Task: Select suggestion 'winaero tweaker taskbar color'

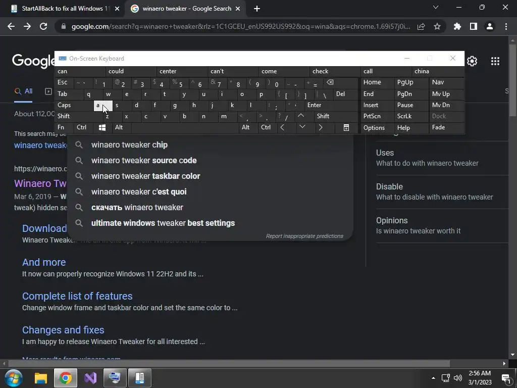Action: [211, 176]
